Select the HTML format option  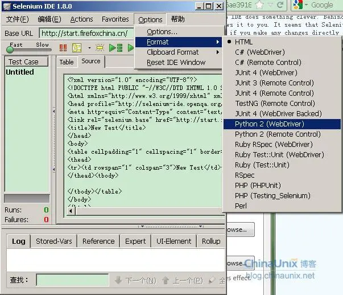(282, 42)
